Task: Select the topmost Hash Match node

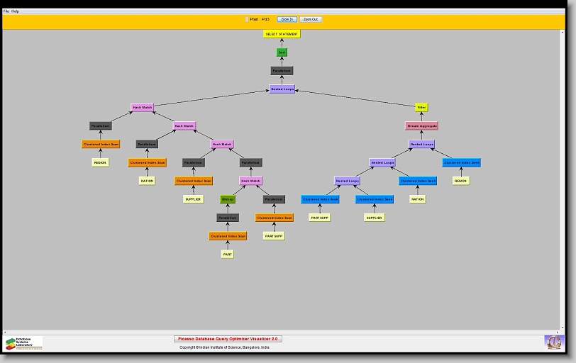Action: click(x=142, y=108)
